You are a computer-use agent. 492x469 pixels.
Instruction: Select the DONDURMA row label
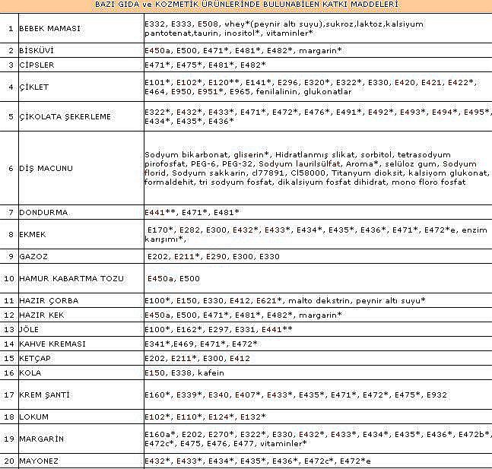tap(43, 212)
